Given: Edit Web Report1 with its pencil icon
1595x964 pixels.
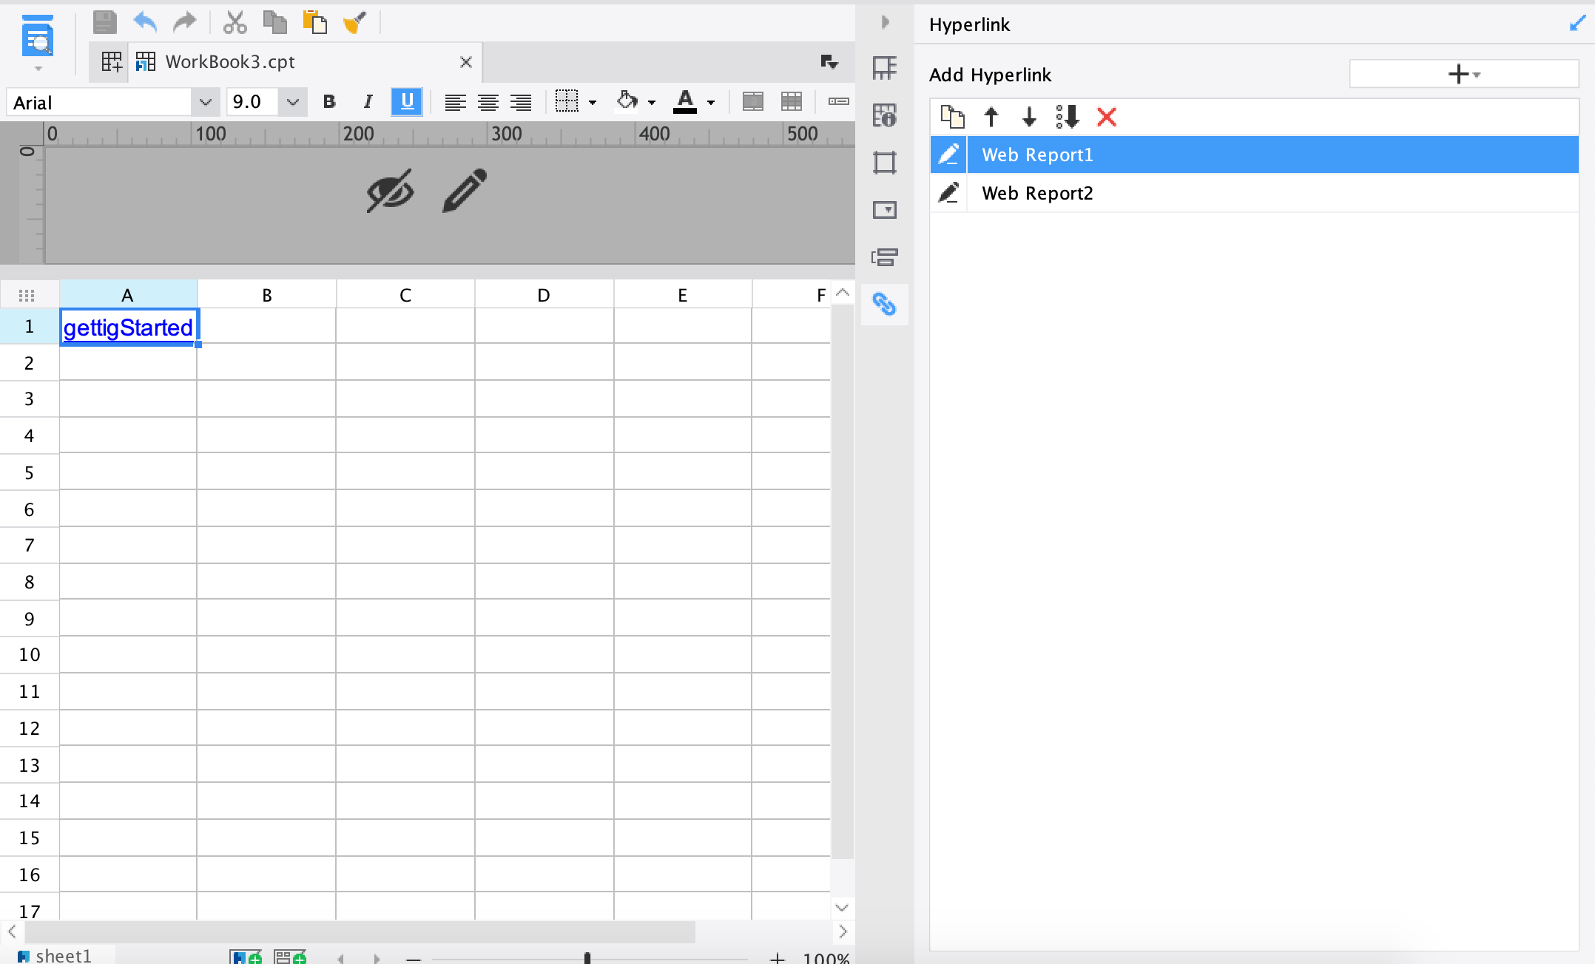Looking at the screenshot, I should (x=948, y=155).
